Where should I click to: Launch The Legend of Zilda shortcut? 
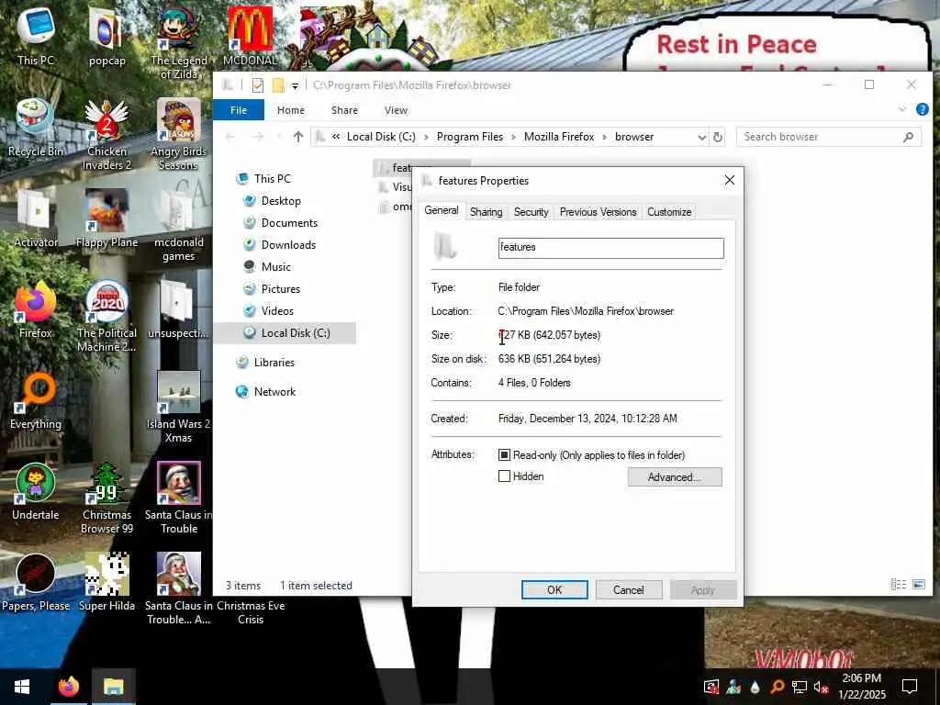point(179,42)
